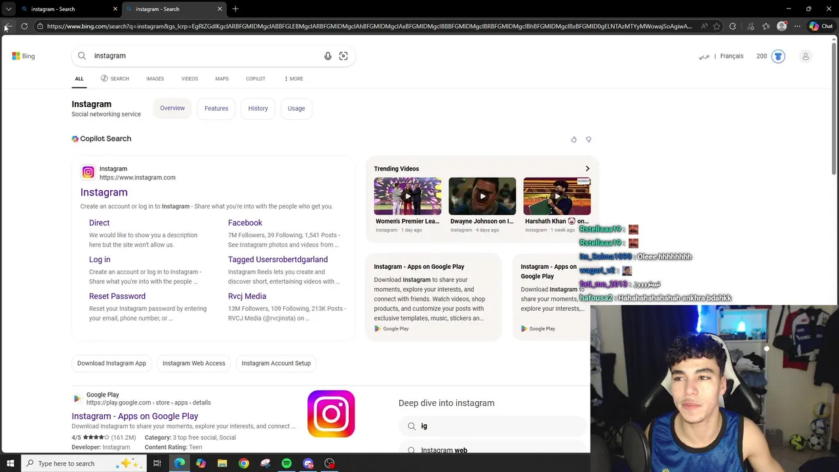
Task: Open the Facebook sitelink
Action: tap(245, 223)
